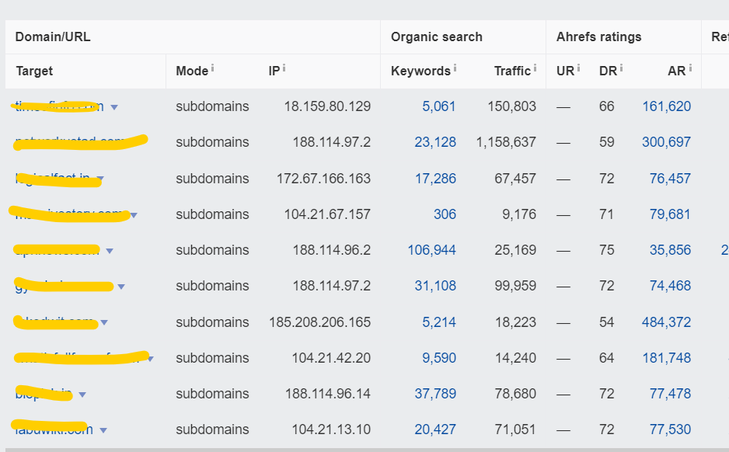Select the DR value 75

pos(607,250)
